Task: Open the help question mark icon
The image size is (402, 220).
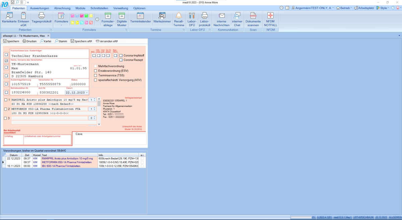Action: click(393, 8)
